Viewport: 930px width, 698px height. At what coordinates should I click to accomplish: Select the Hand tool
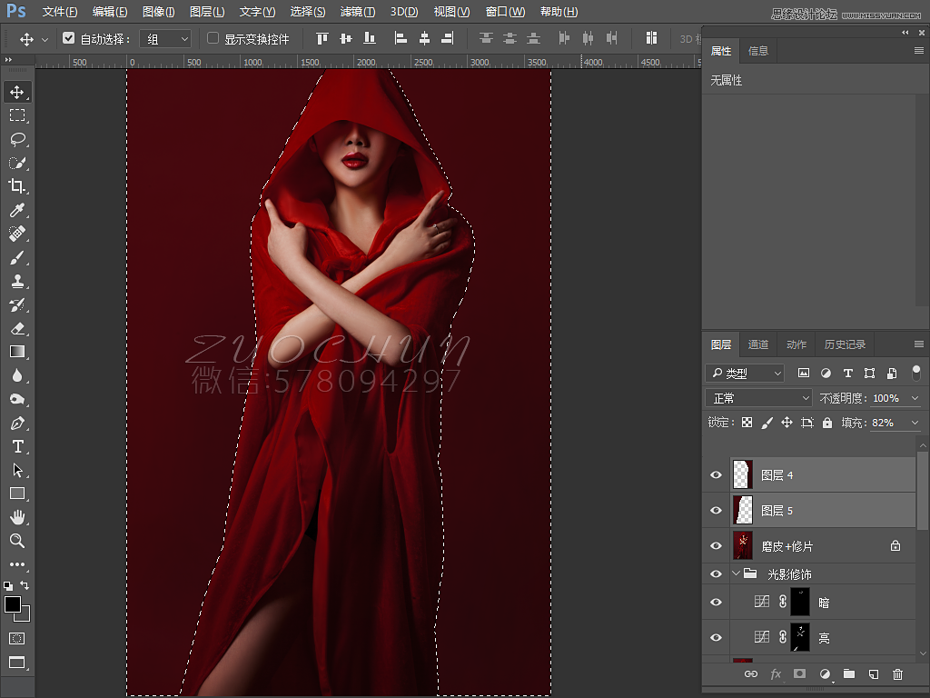[x=17, y=517]
